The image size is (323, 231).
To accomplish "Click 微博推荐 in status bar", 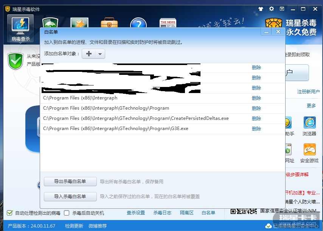I will pos(98,226).
